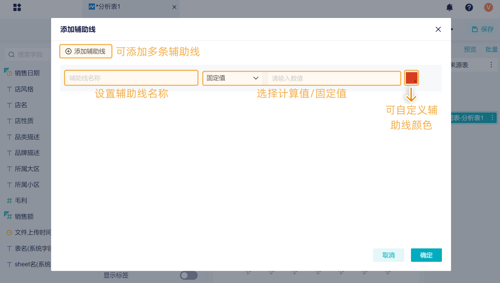Screen dimensions: 500x283
Task: Open the kebab menu on 图表-分析表1 card
Action: [x=492, y=117]
